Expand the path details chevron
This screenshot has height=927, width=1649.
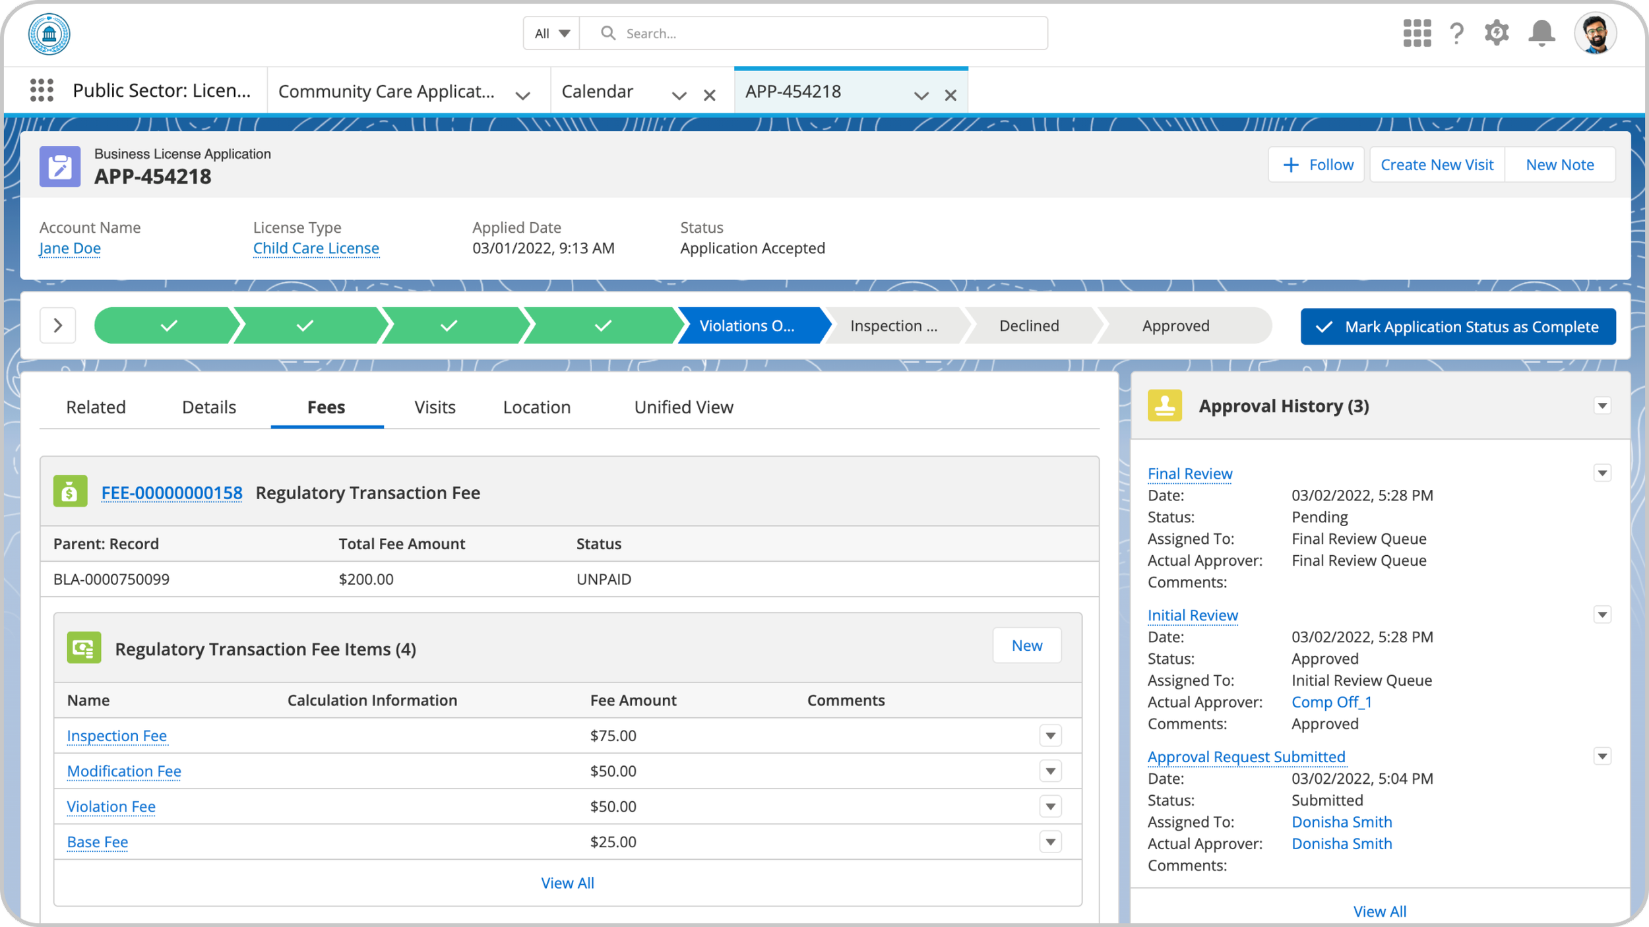click(58, 325)
